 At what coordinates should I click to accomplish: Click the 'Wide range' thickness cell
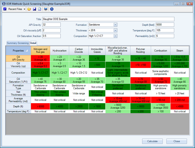79,93
